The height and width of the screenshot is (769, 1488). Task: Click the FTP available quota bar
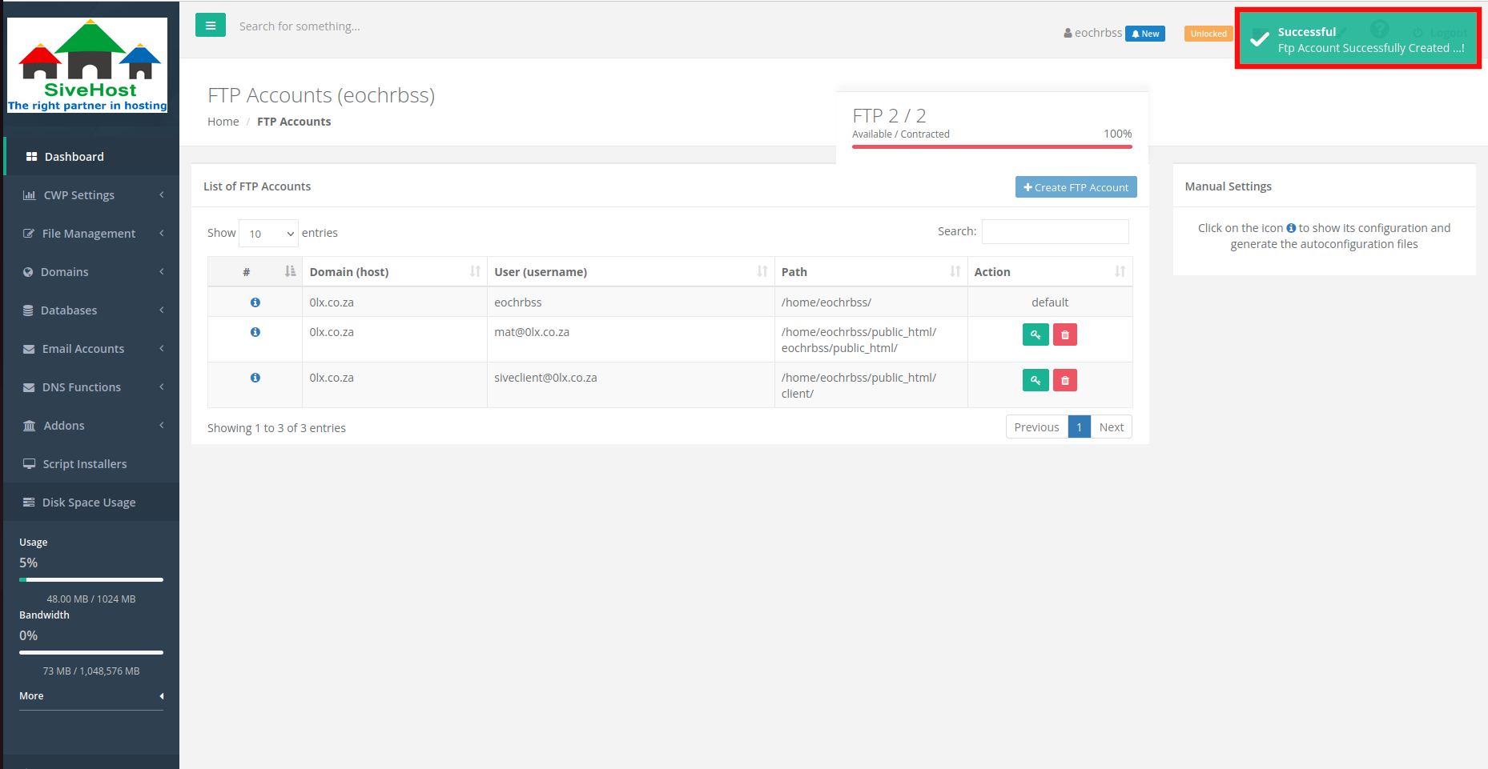pos(992,146)
